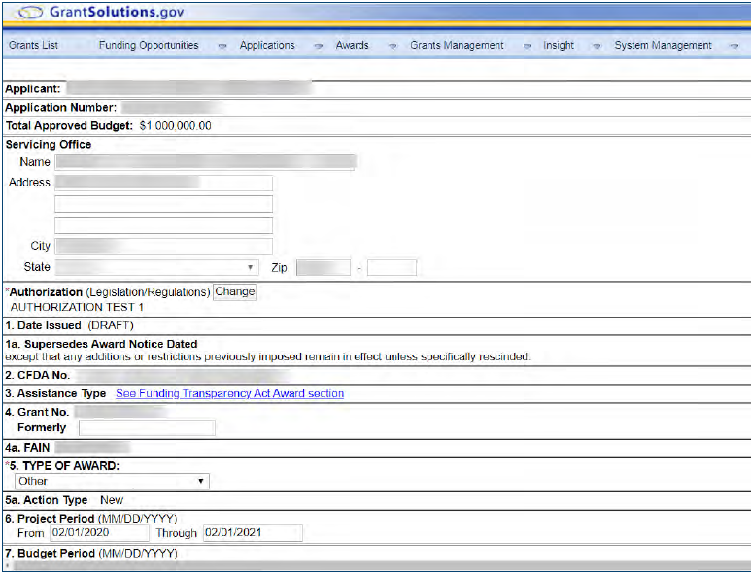The height and width of the screenshot is (575, 753).
Task: Edit the Project Period From date
Action: coord(98,533)
